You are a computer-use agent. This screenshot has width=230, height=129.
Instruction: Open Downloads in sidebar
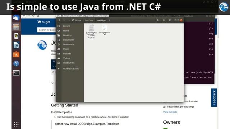coord(69,44)
